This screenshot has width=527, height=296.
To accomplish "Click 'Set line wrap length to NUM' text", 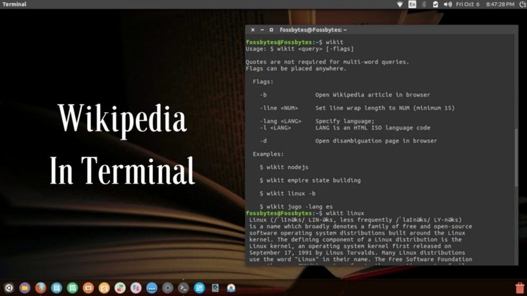I will click(362, 108).
